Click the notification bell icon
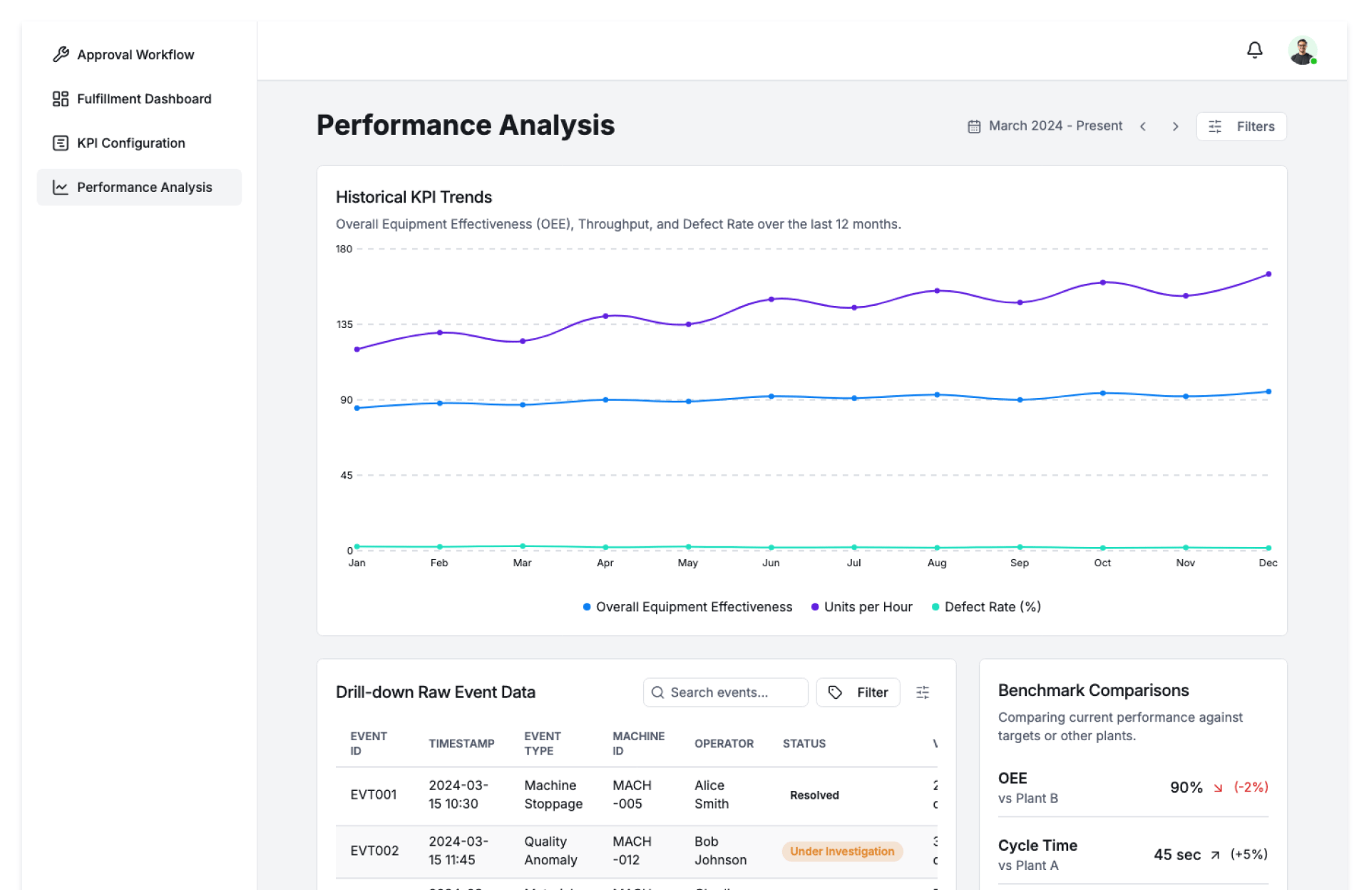The width and height of the screenshot is (1369, 890). (1254, 50)
